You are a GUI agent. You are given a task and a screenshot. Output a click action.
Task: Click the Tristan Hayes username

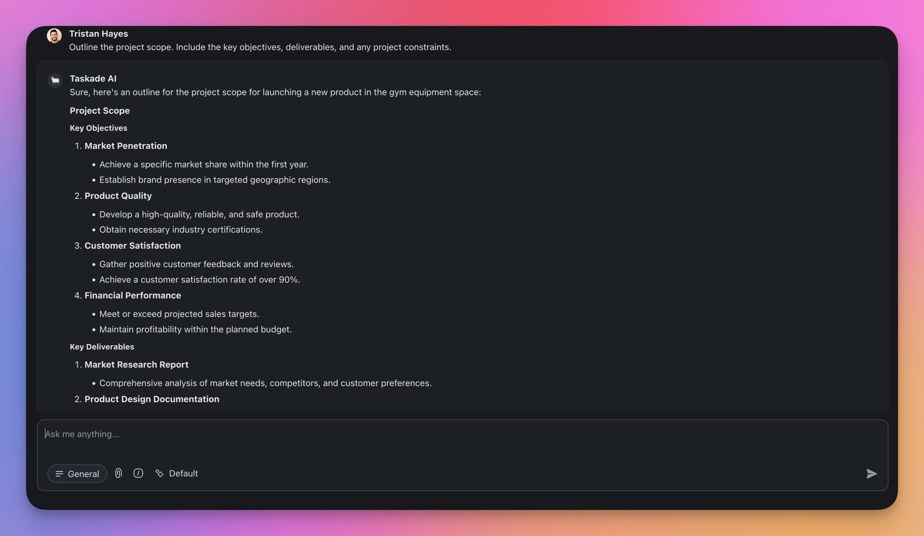click(x=98, y=34)
